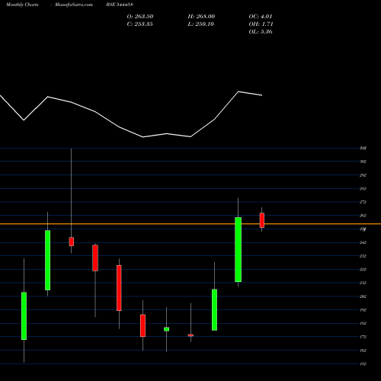Image resolution: width=381 pixels, height=381 pixels.
Task: Click the 222 price axis label
Action: click(x=363, y=270)
